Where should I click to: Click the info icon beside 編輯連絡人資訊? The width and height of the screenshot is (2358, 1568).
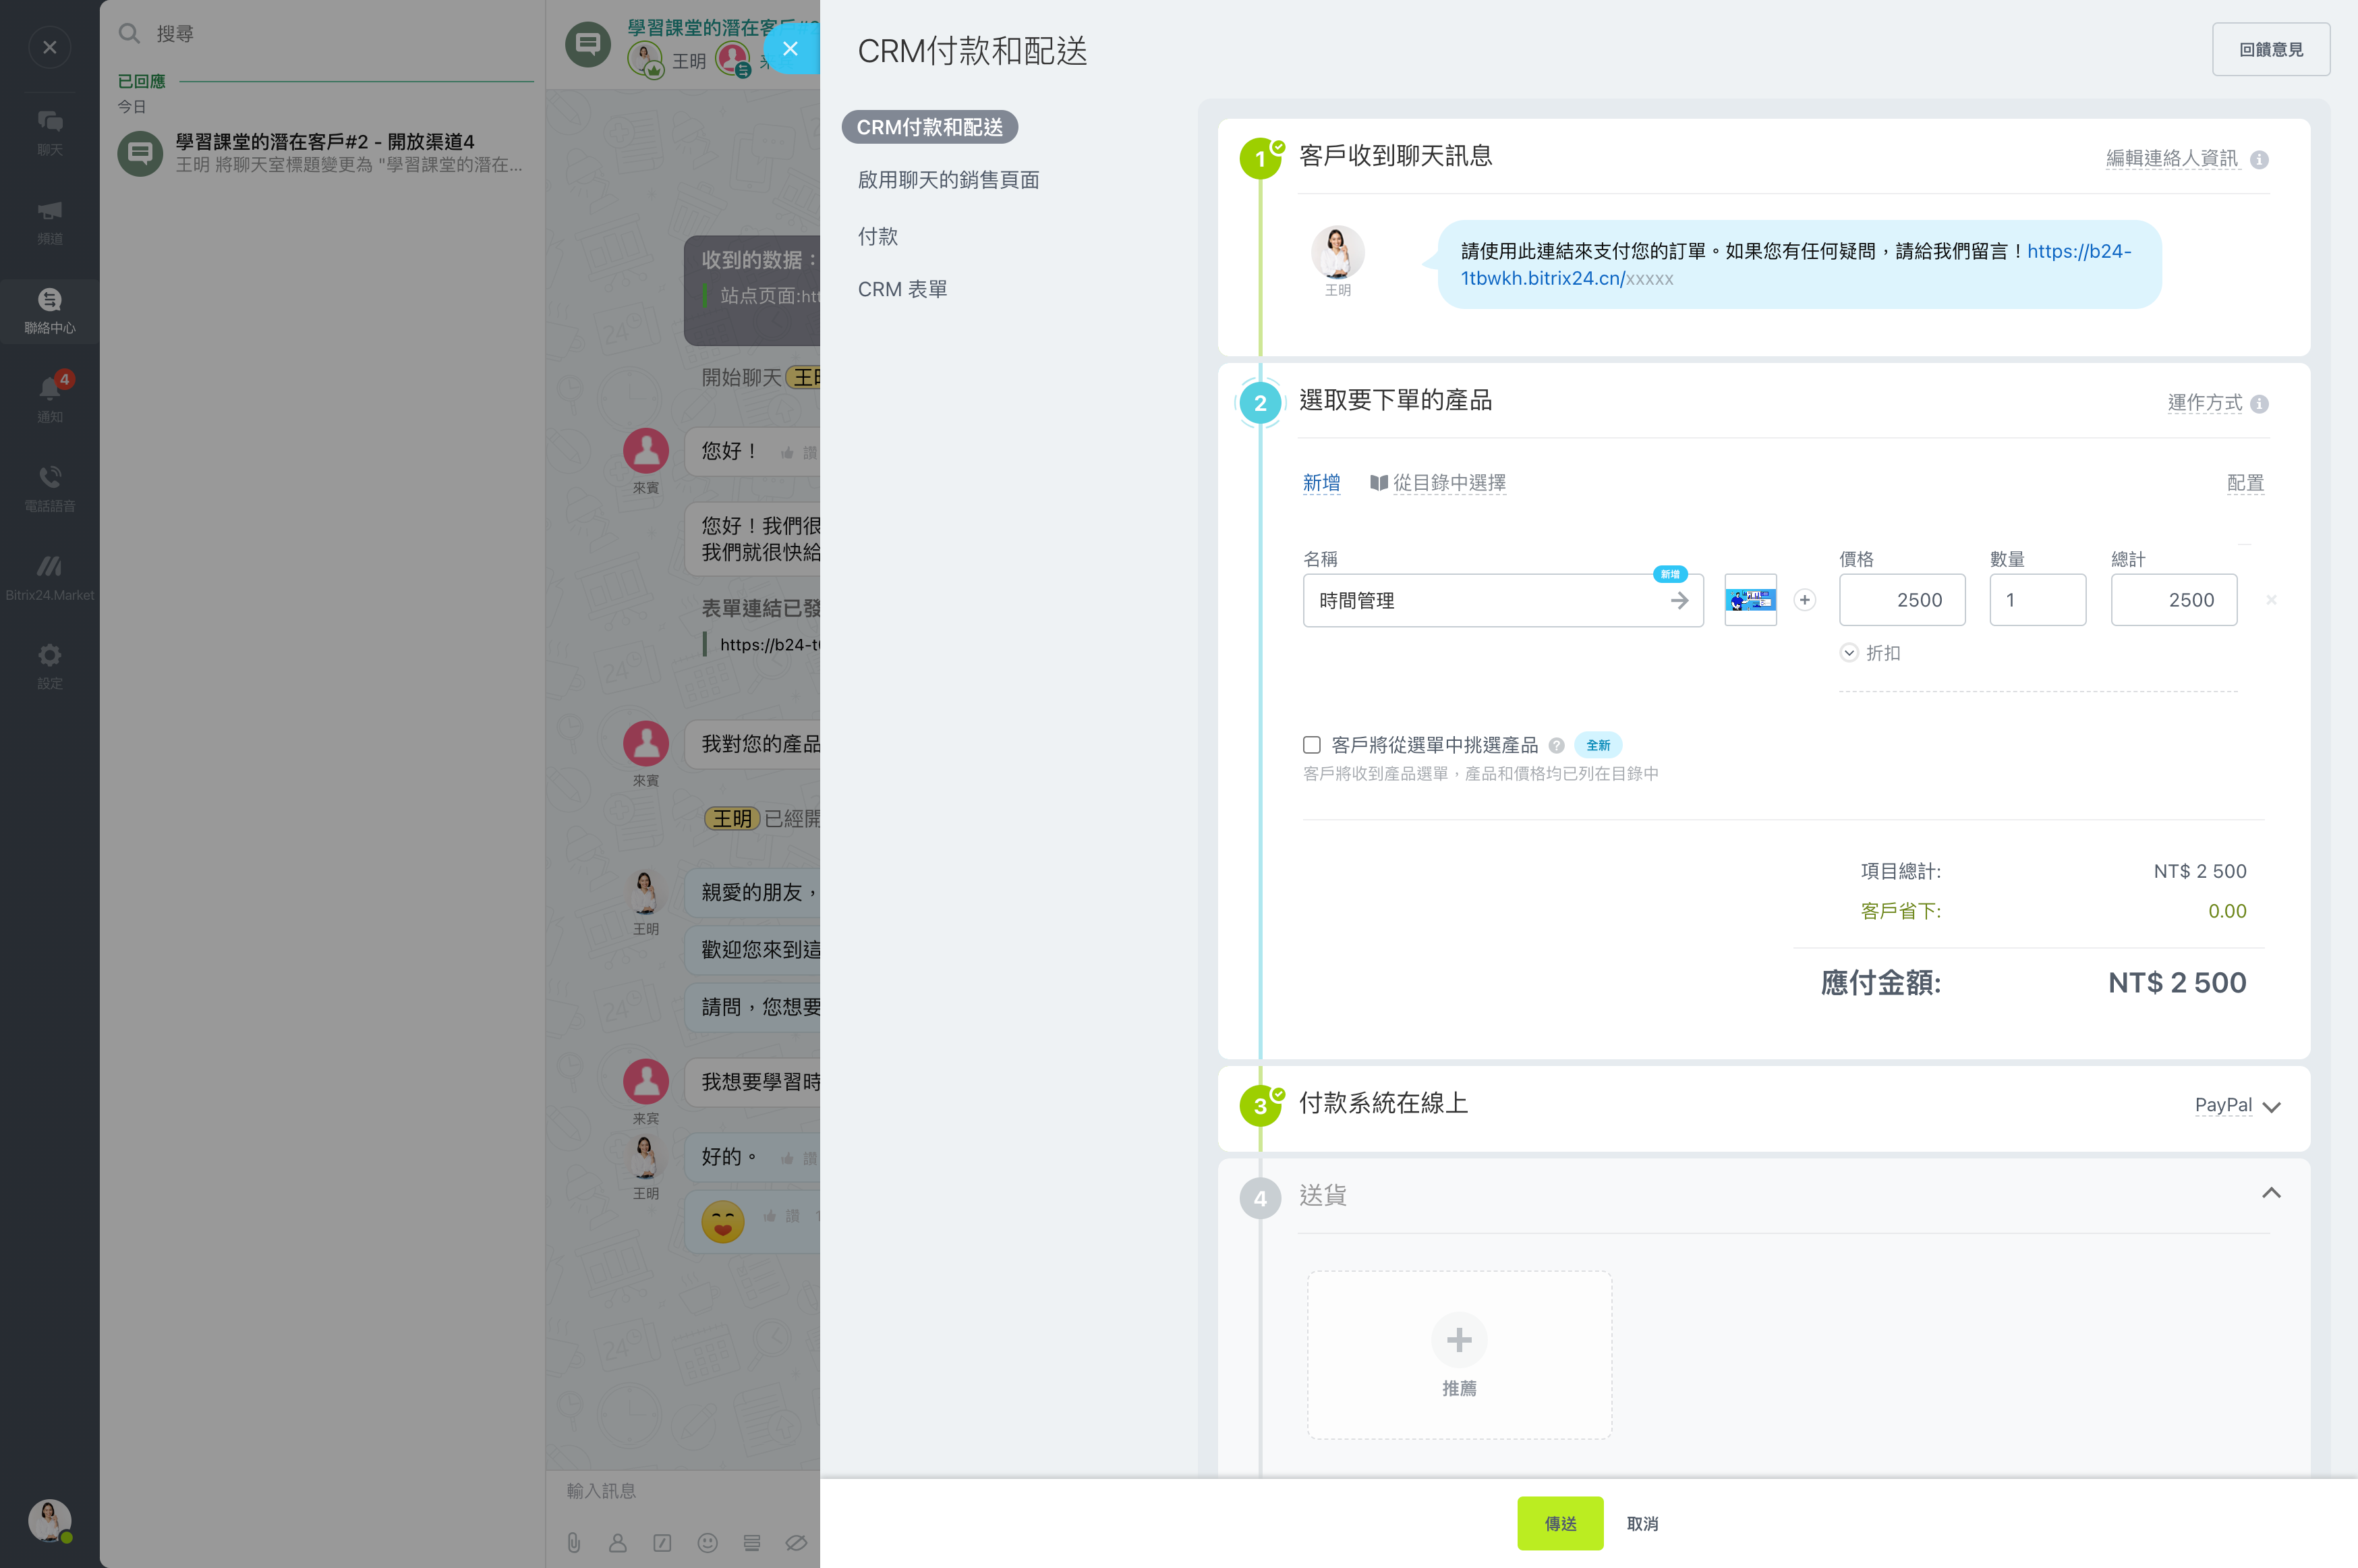point(2258,160)
